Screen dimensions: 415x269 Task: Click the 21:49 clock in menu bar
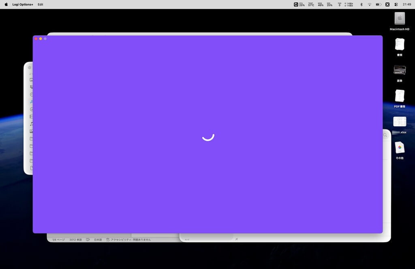coord(407,4)
